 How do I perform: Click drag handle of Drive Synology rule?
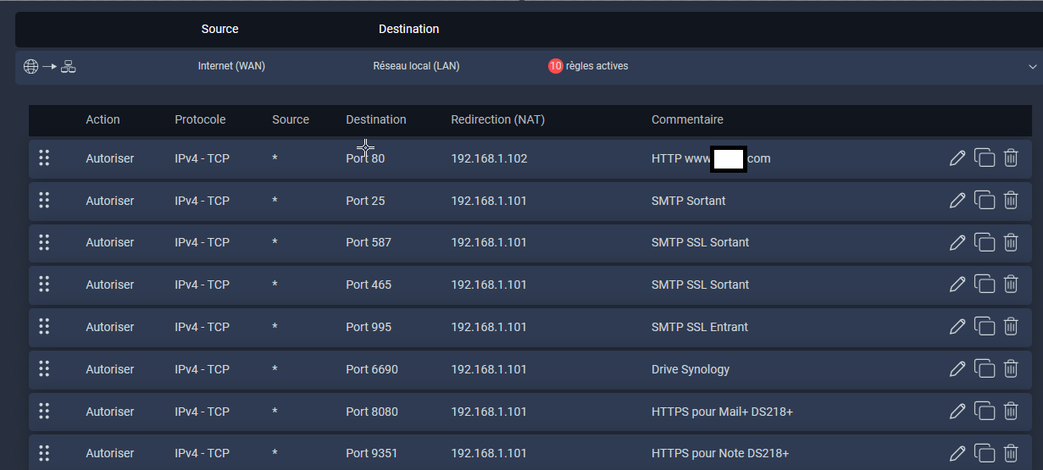pyautogui.click(x=44, y=369)
